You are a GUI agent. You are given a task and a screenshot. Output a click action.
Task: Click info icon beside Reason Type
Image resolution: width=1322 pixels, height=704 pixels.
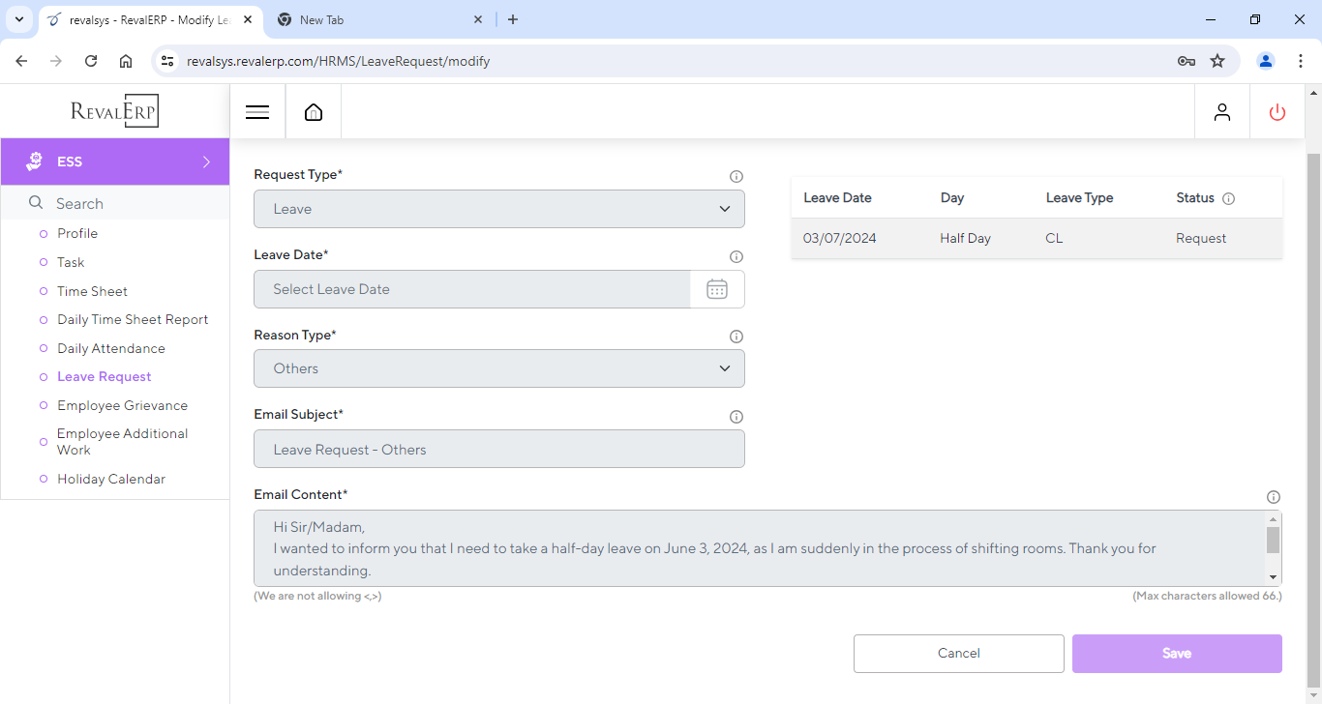(736, 337)
